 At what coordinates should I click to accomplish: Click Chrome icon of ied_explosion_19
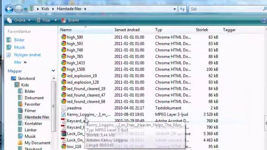[x=64, y=76]
